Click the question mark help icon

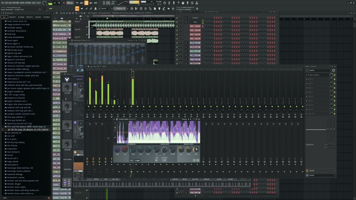click(x=178, y=3)
